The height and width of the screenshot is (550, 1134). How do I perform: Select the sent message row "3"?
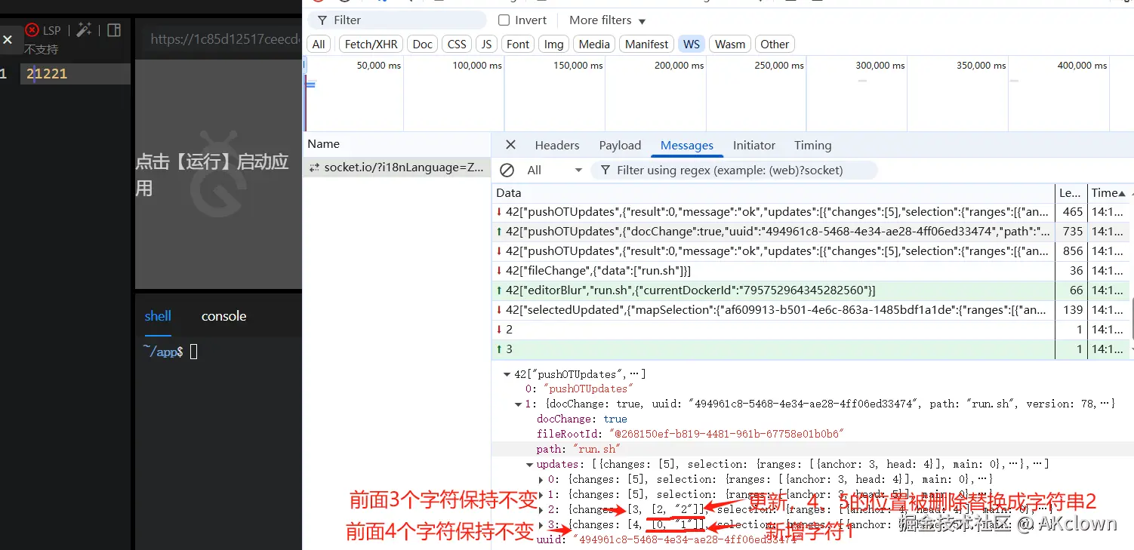point(811,349)
